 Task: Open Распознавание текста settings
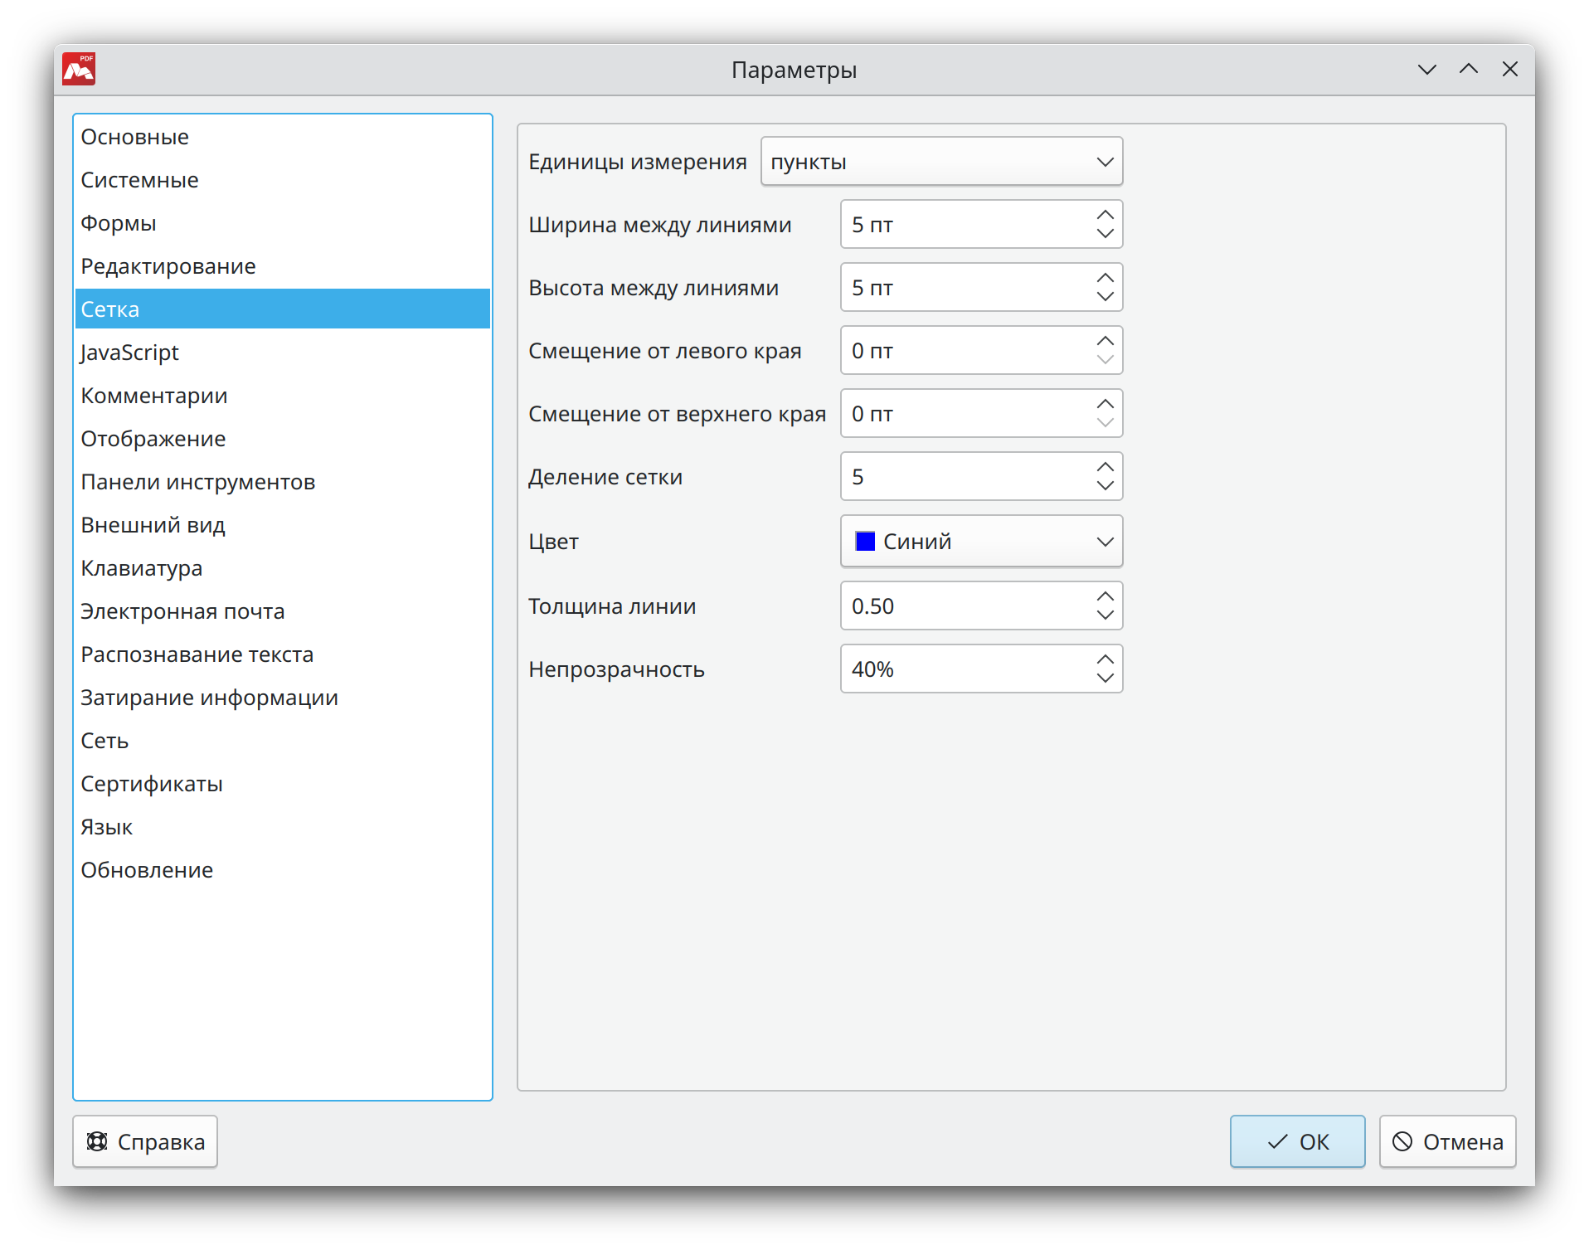coord(282,654)
